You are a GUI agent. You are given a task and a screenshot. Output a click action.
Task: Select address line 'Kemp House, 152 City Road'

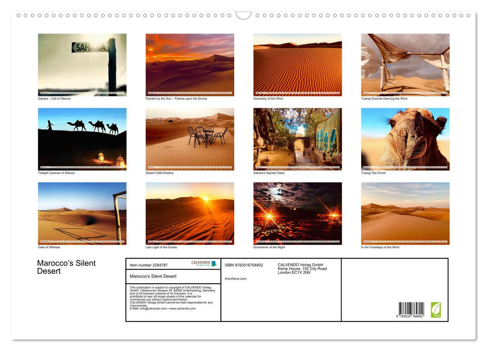[x=302, y=269]
